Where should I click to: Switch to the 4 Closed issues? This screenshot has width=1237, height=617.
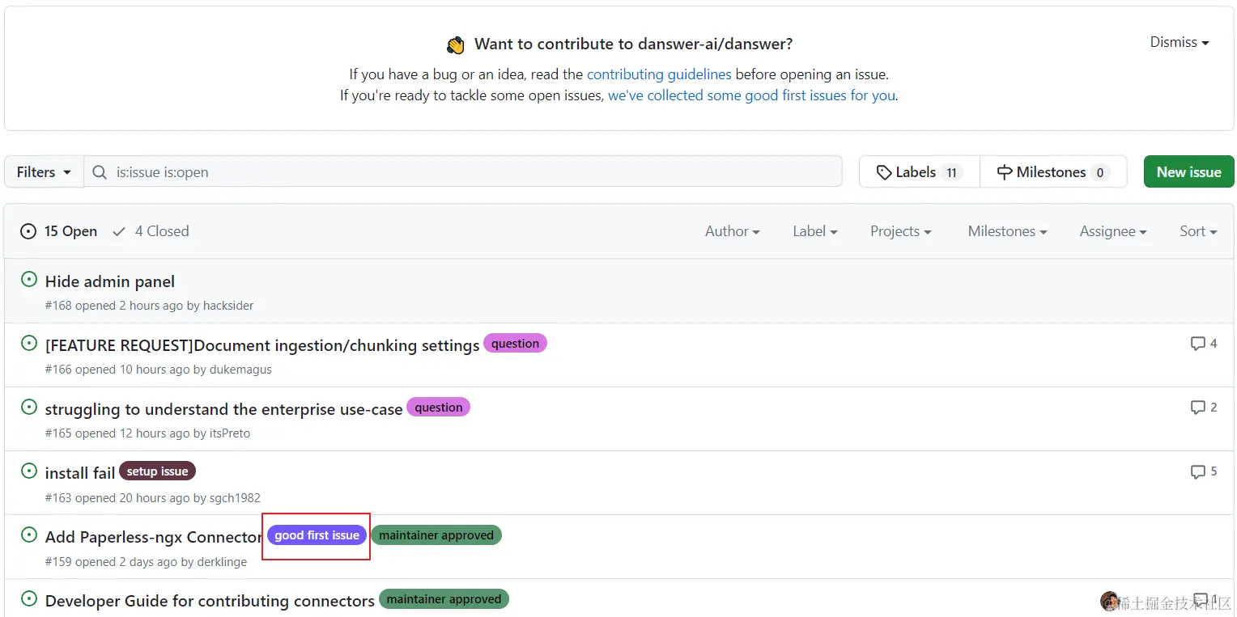[151, 231]
